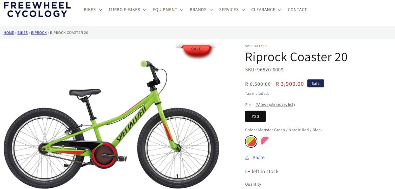
Task: Expand the Brands menu
Action: tap(201, 10)
